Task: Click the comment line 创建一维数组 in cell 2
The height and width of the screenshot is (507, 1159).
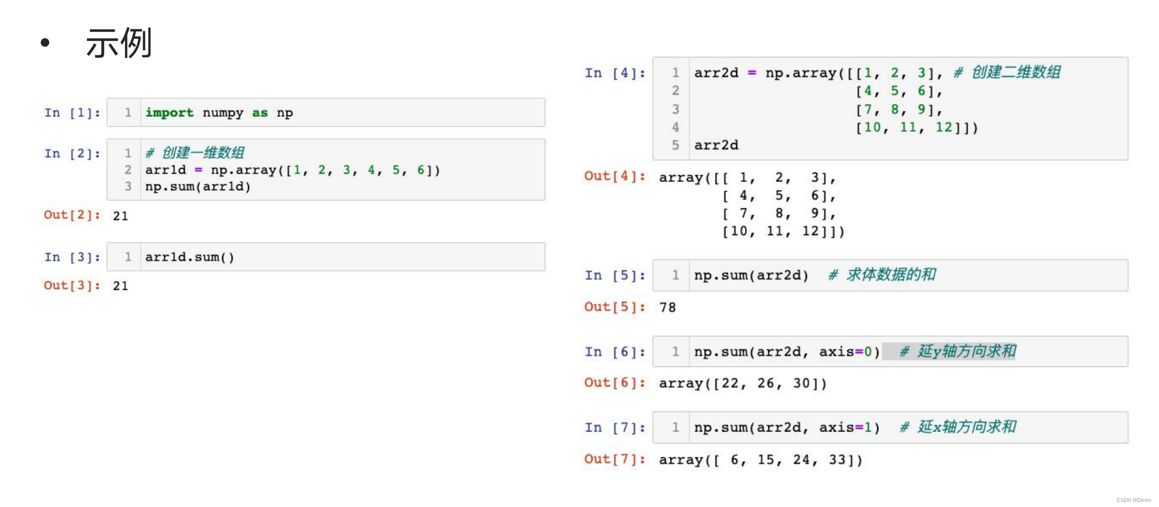Action: (x=195, y=153)
